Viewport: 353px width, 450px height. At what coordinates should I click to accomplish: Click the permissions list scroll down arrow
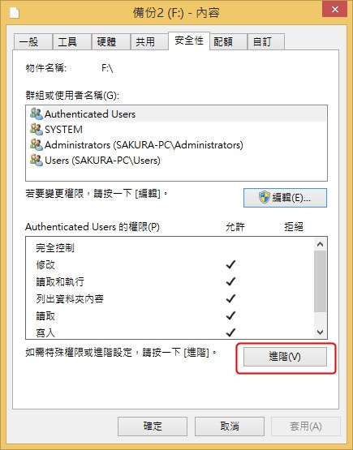pyautogui.click(x=320, y=332)
